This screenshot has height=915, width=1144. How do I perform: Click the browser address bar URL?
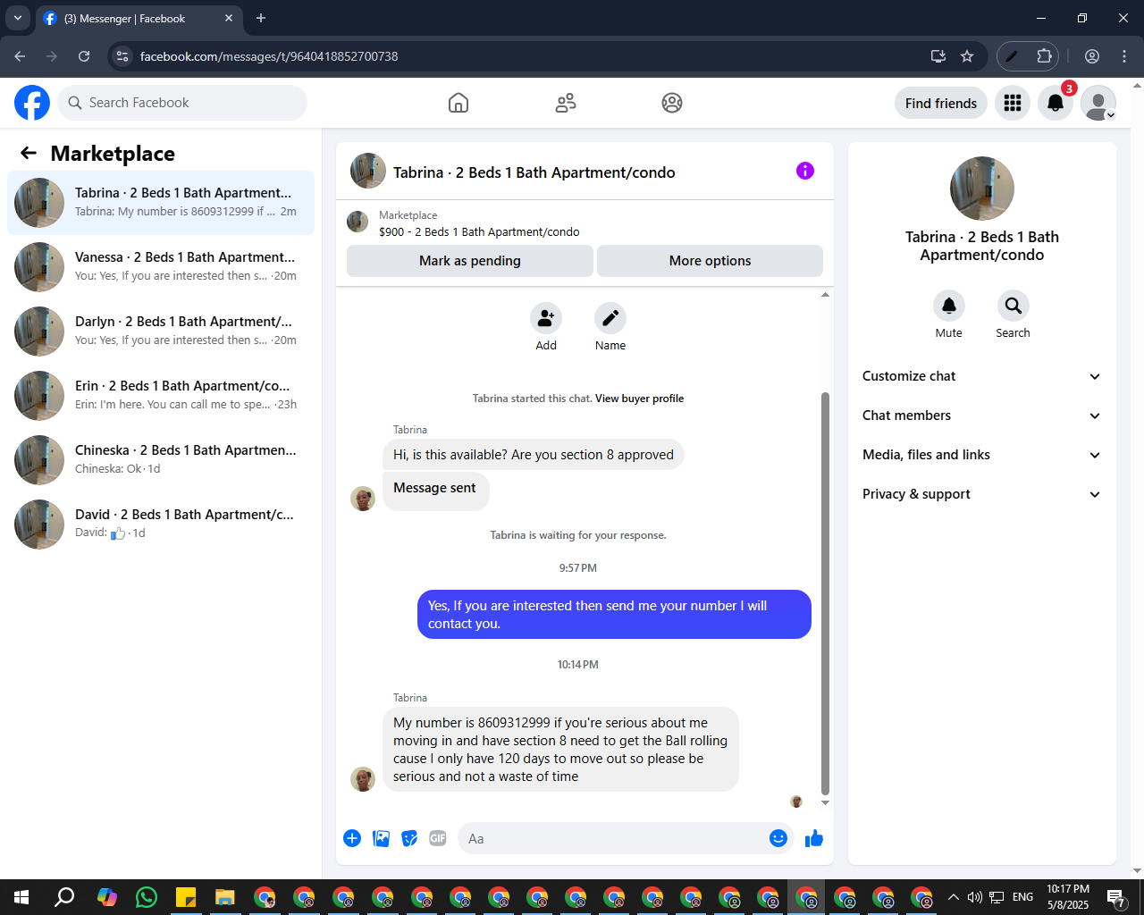(x=269, y=56)
